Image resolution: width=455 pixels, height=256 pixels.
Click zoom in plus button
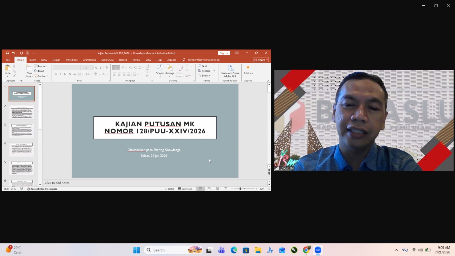pyautogui.click(x=257, y=189)
